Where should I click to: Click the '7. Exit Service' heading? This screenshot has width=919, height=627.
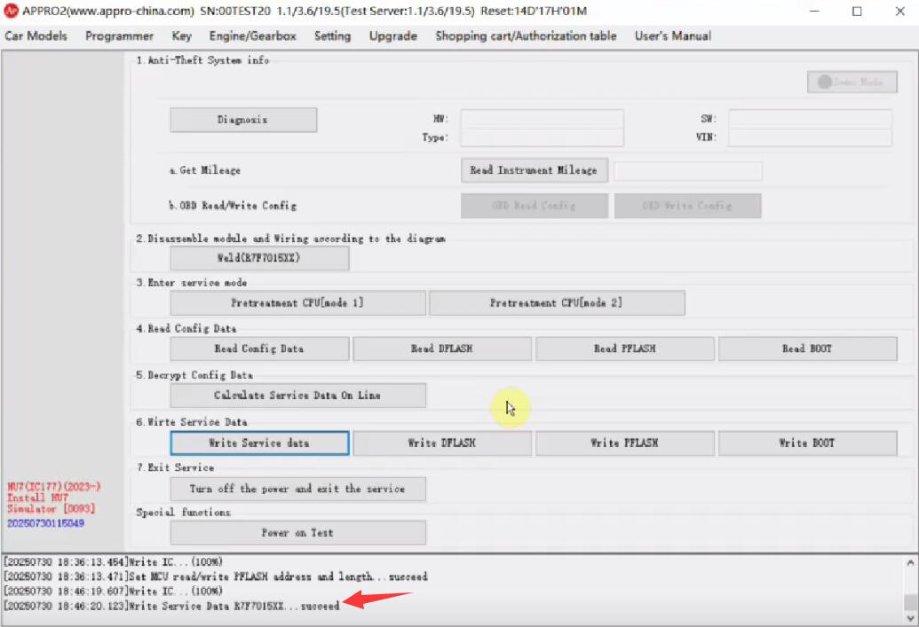[175, 467]
